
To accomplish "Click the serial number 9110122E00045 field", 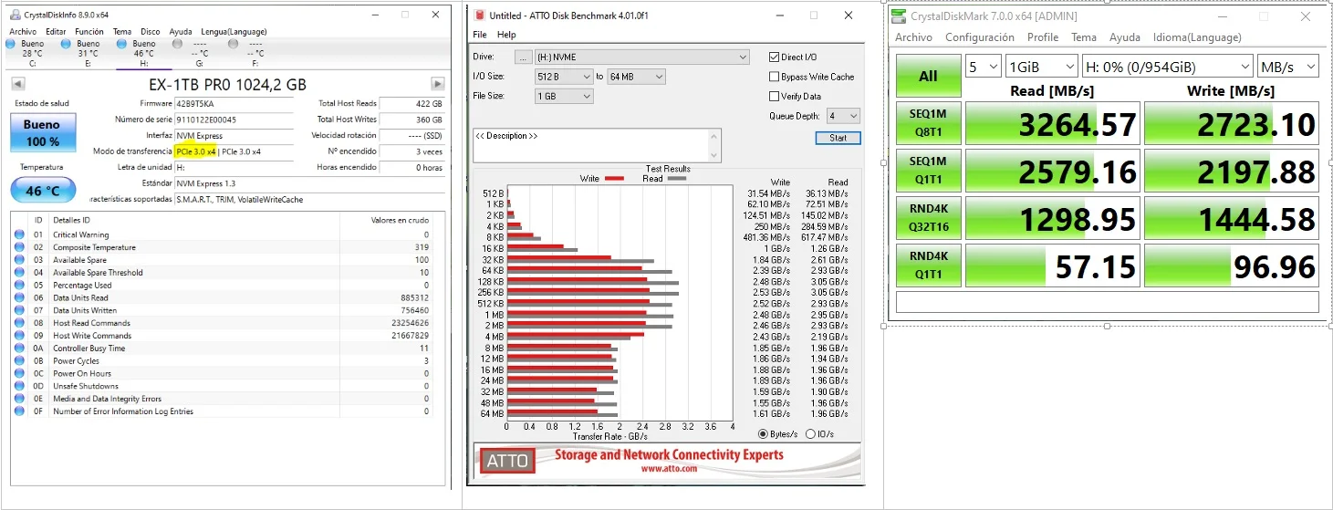I will (x=234, y=120).
